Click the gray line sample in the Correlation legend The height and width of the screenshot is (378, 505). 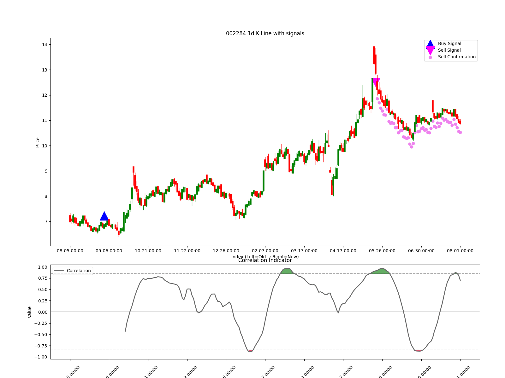point(59,271)
